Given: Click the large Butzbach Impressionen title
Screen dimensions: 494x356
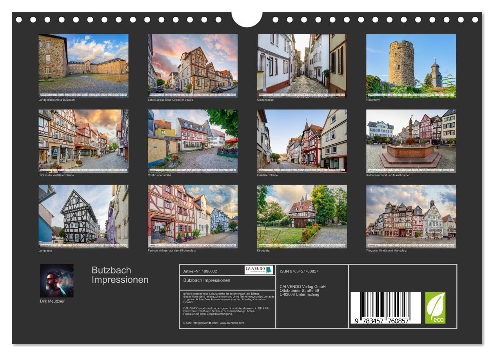Looking at the screenshot, I should pos(120,275).
